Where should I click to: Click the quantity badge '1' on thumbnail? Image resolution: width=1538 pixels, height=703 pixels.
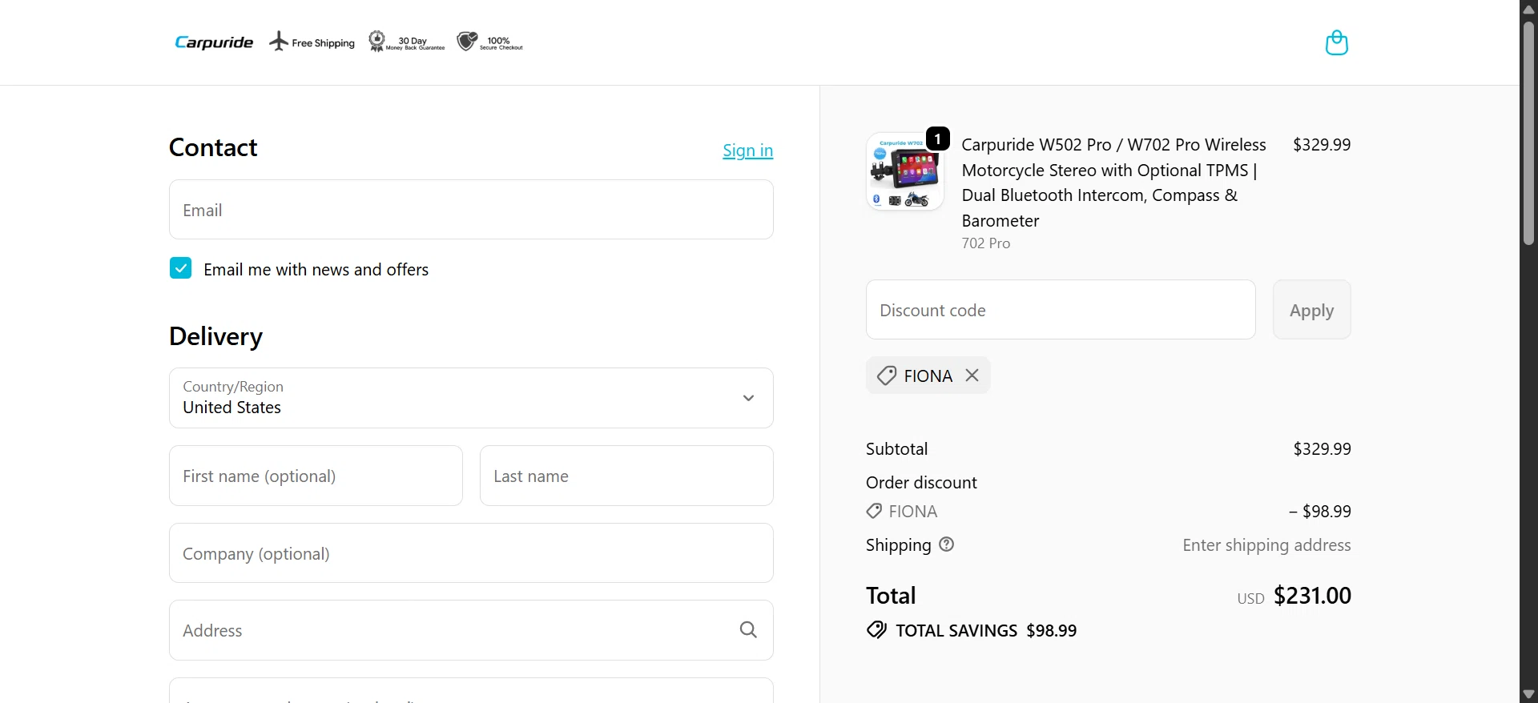[x=938, y=139]
